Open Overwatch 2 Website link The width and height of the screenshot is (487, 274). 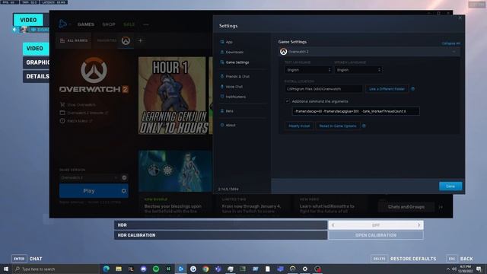point(84,113)
